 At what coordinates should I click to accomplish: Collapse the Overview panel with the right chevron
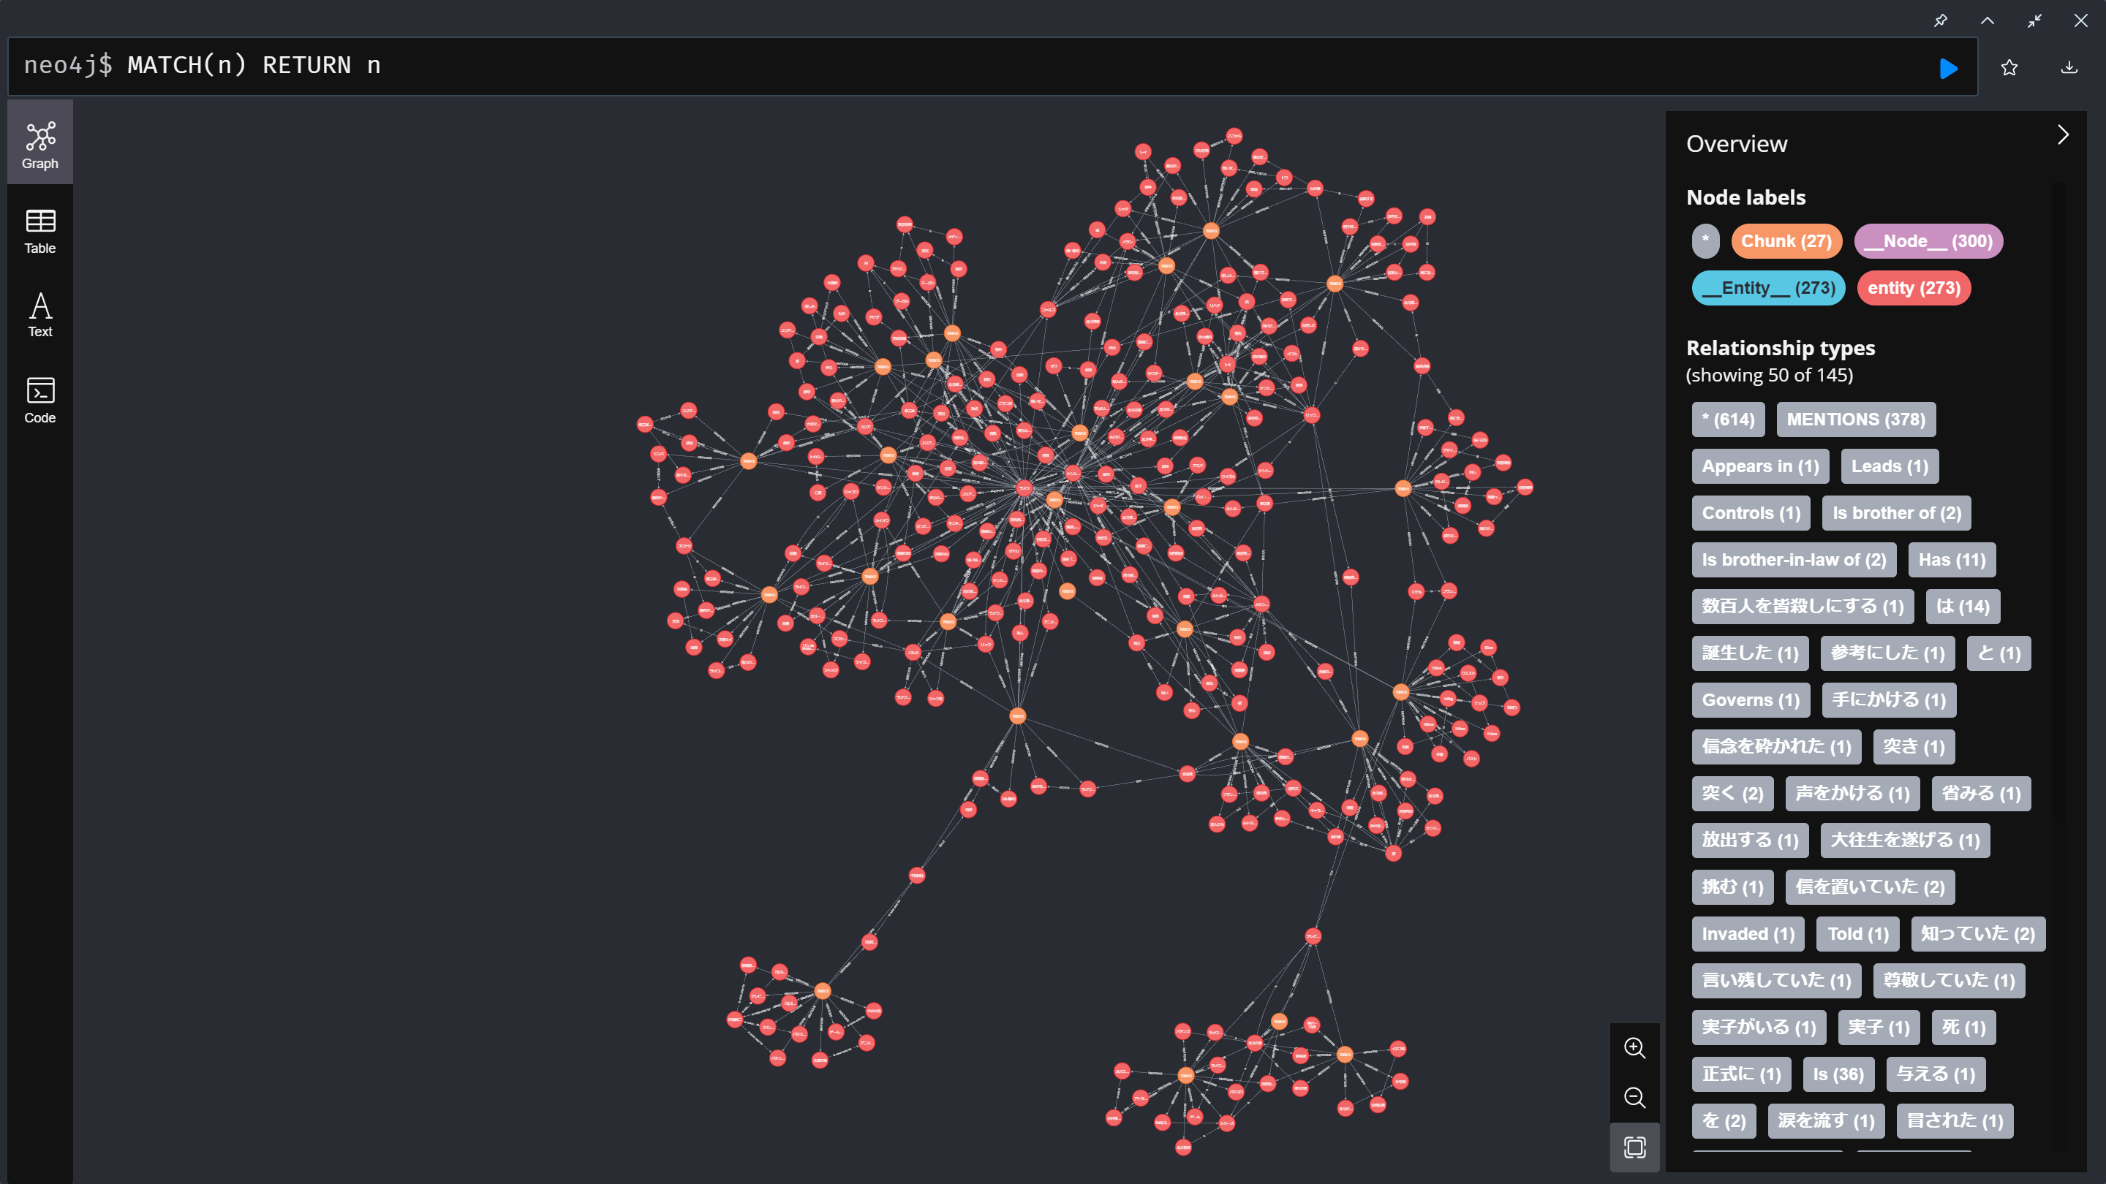click(2063, 134)
